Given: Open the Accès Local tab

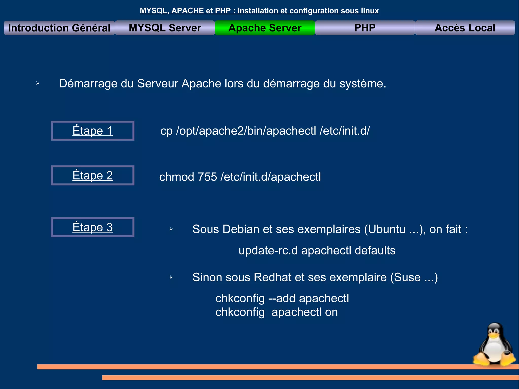Looking at the screenshot, I should (x=465, y=28).
